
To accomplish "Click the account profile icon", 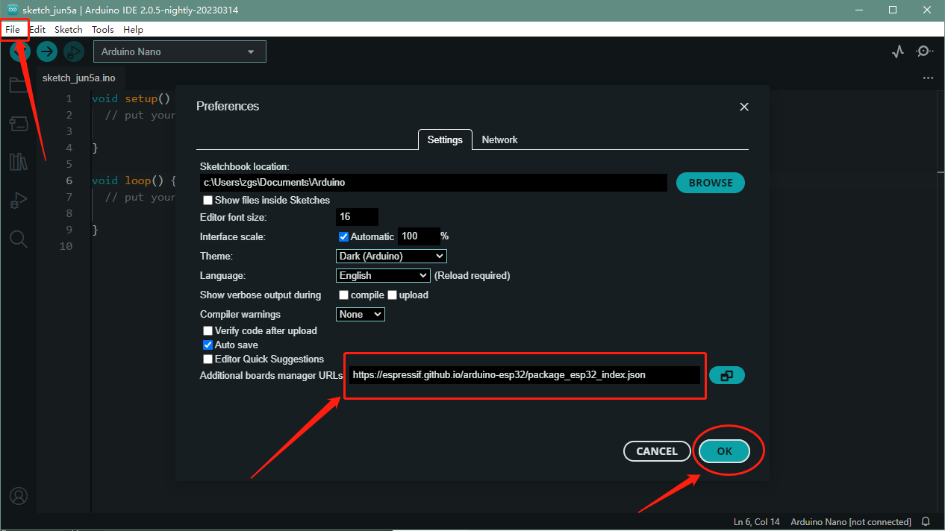I will (x=18, y=496).
